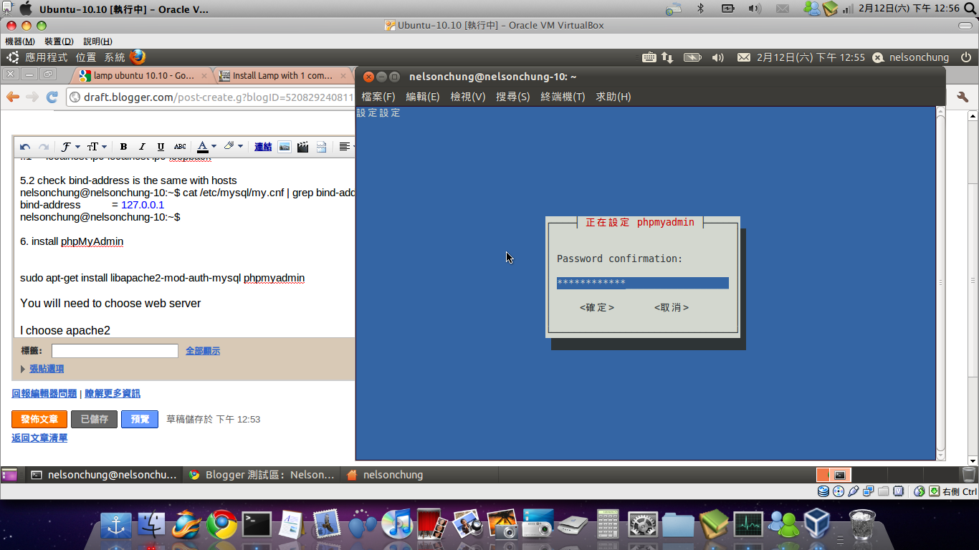979x550 pixels.
Task: Toggle strikethrough ABC formatting
Action: (x=180, y=146)
